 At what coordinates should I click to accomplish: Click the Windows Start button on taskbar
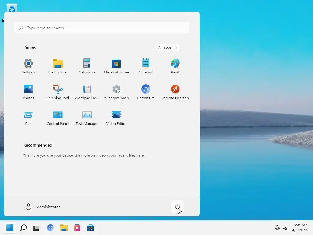pyautogui.click(x=10, y=228)
